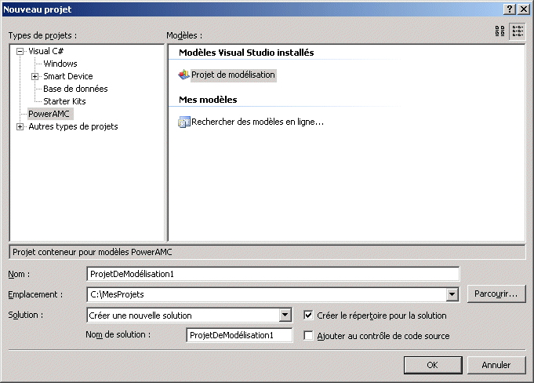Expand Autres types de projets node
Image resolution: width=534 pixels, height=383 pixels.
coord(20,126)
